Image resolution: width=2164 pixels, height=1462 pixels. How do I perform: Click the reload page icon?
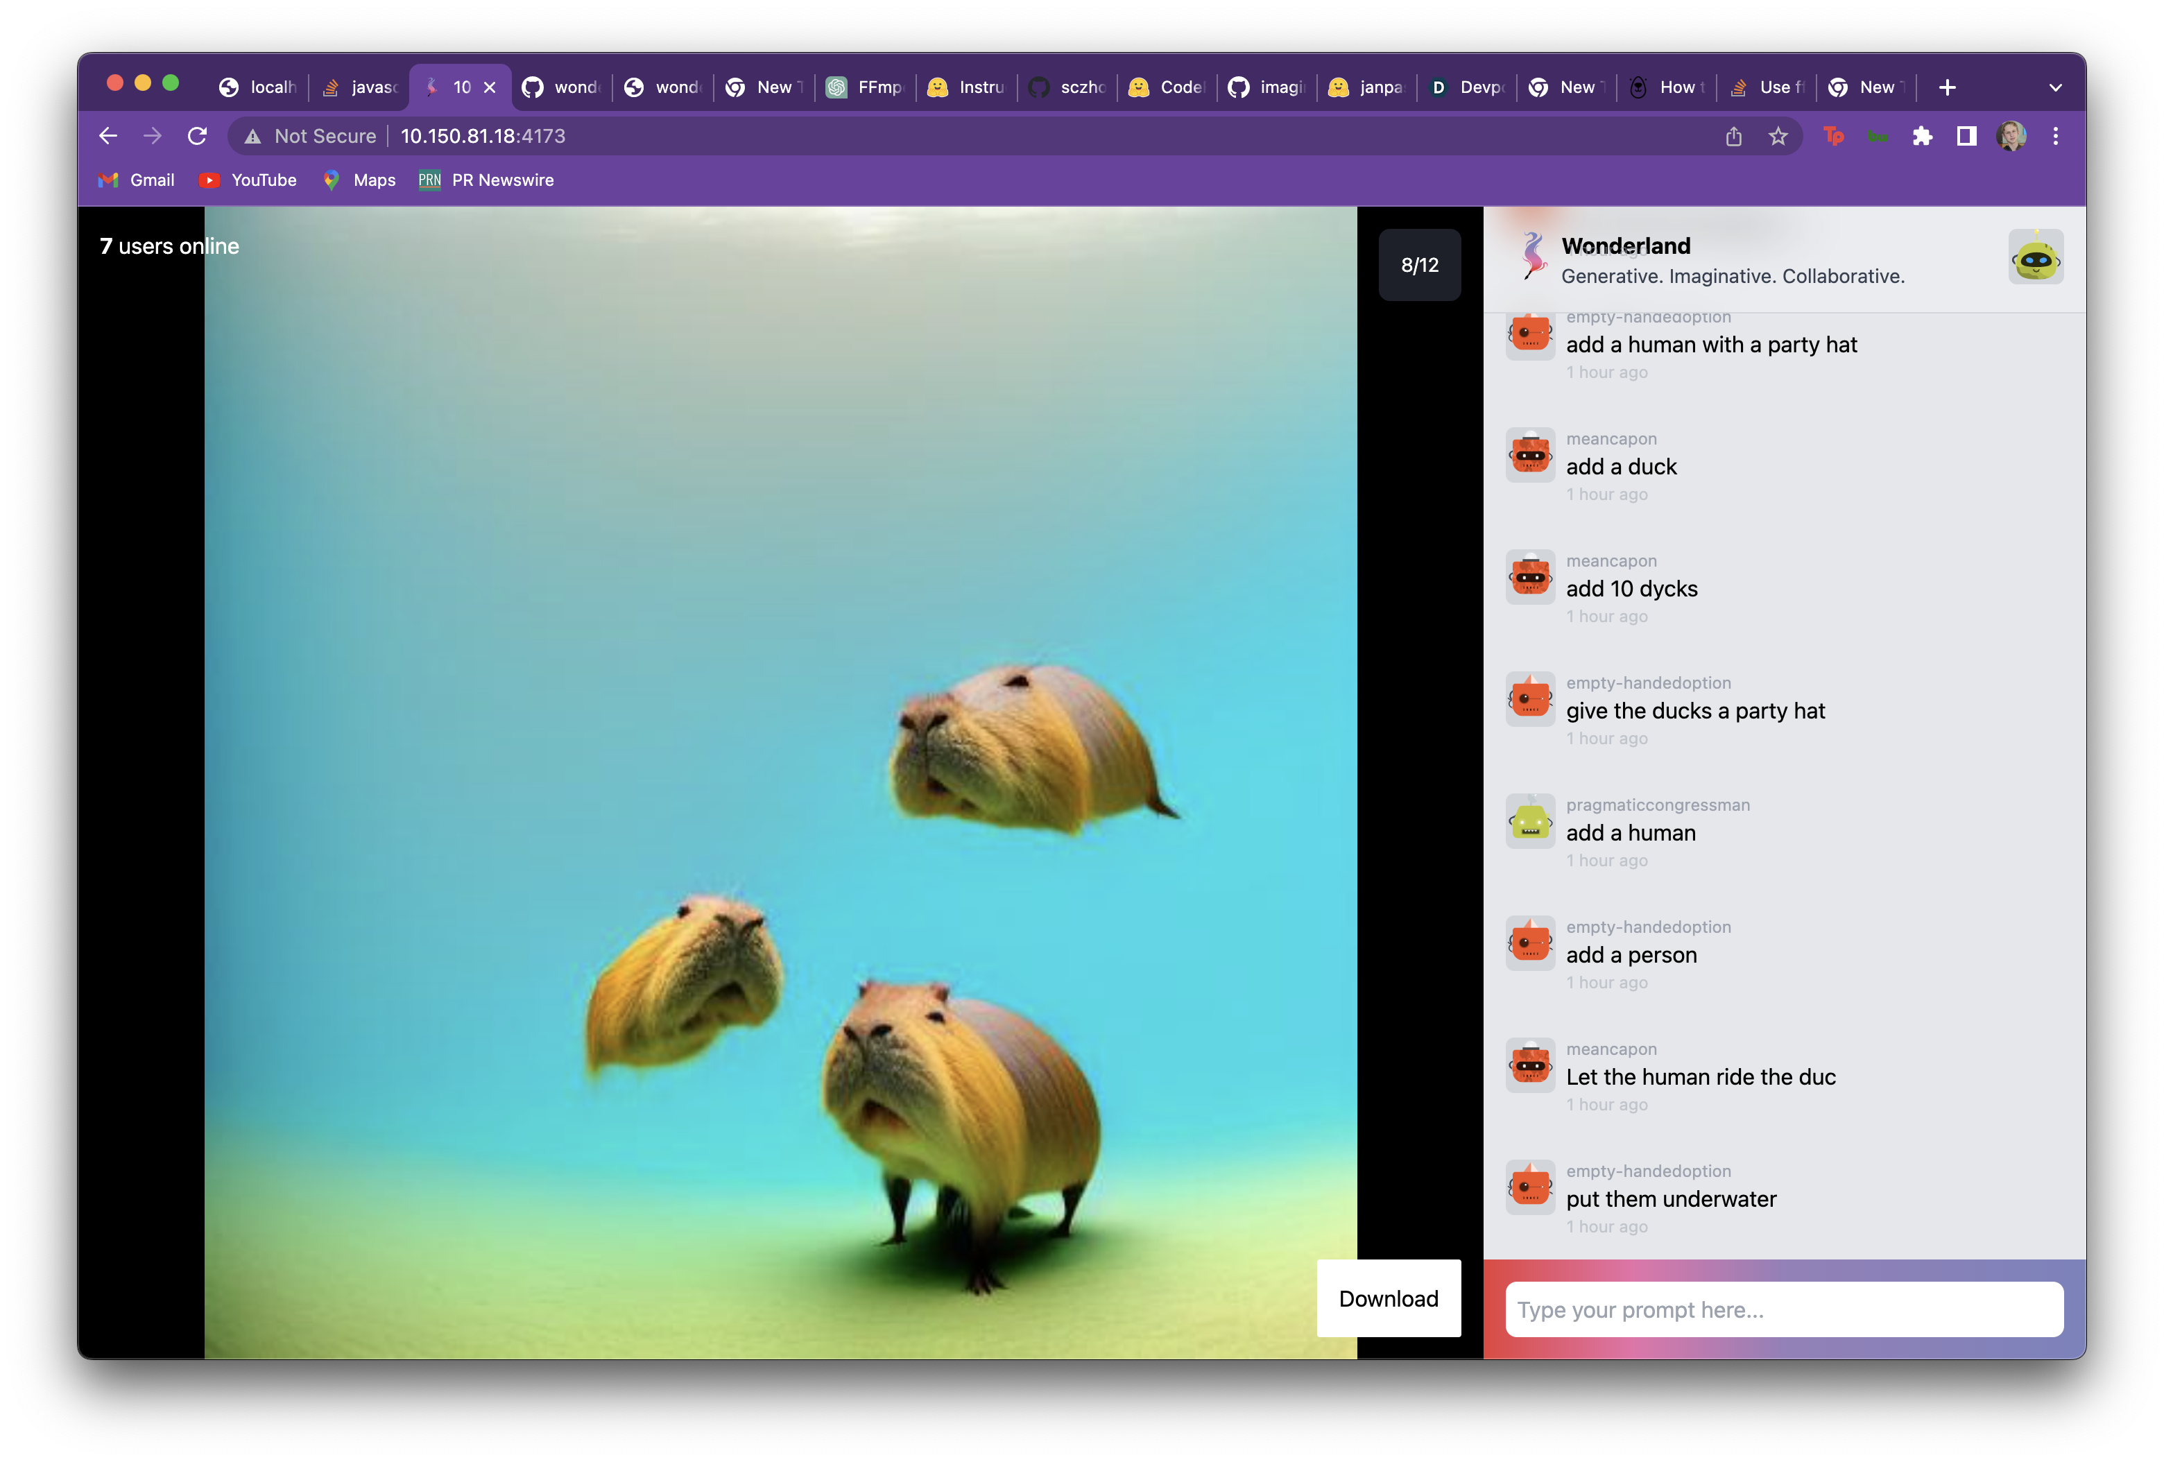click(198, 137)
